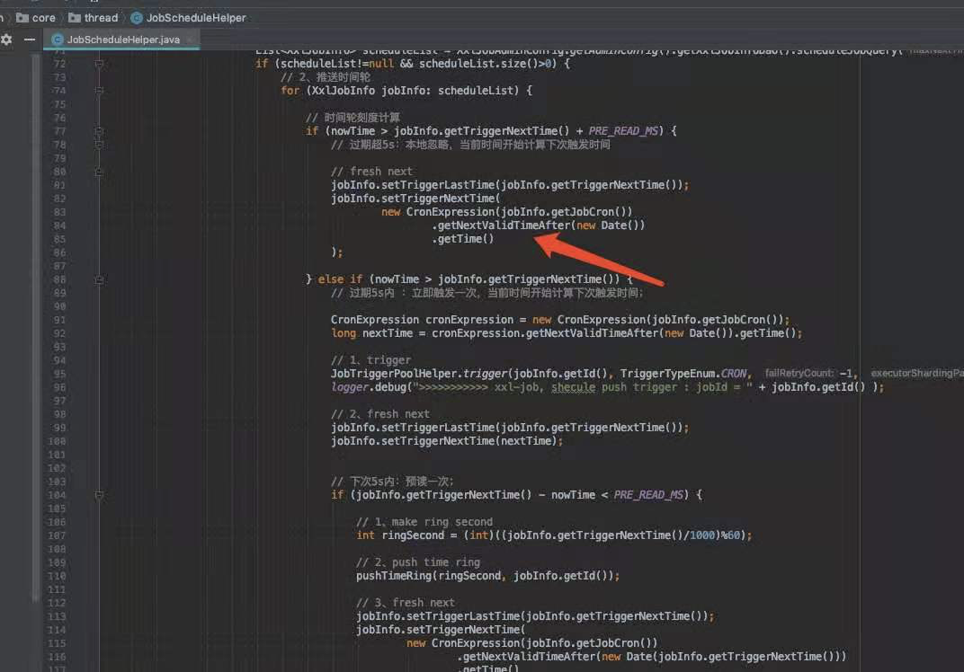964x672 pixels.
Task: Click the JobScheduleHelper class breadcrumb
Action: 189,18
